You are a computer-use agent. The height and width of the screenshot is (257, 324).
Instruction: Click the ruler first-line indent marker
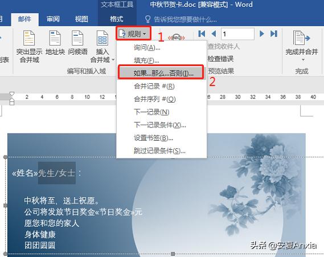[x=12, y=94]
